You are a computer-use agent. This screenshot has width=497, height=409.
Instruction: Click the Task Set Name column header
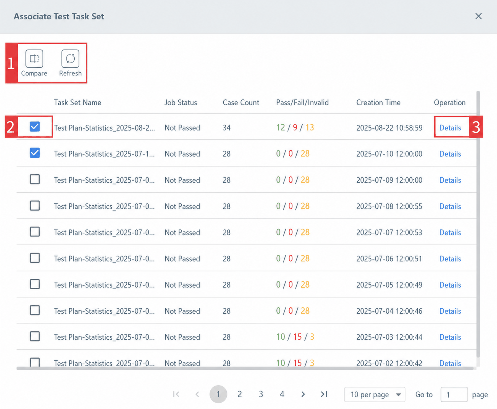pyautogui.click(x=77, y=103)
